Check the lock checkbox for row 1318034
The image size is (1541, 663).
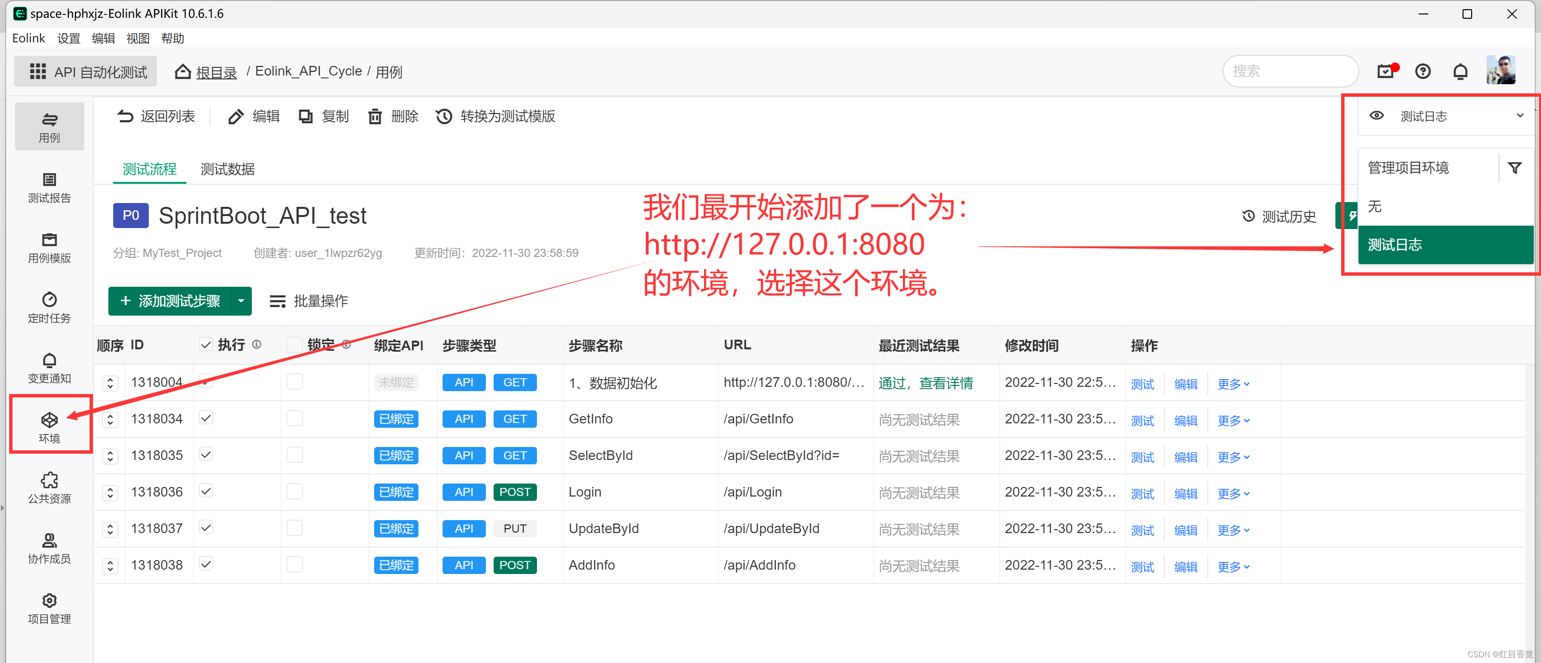coord(294,419)
